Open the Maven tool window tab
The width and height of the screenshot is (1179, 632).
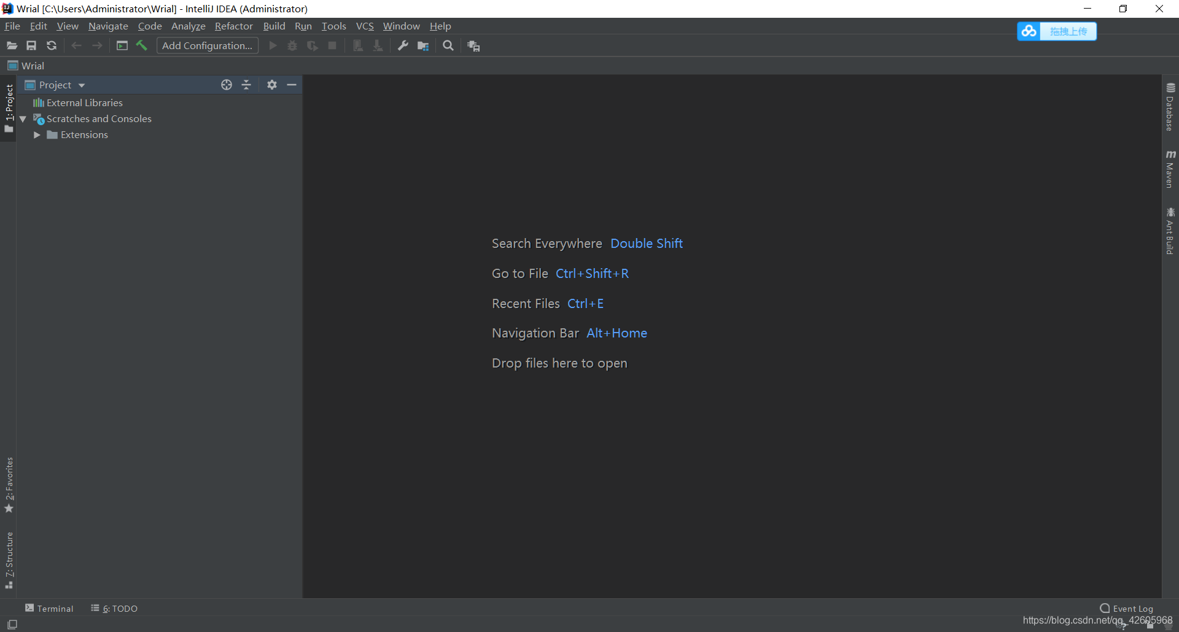tap(1170, 169)
